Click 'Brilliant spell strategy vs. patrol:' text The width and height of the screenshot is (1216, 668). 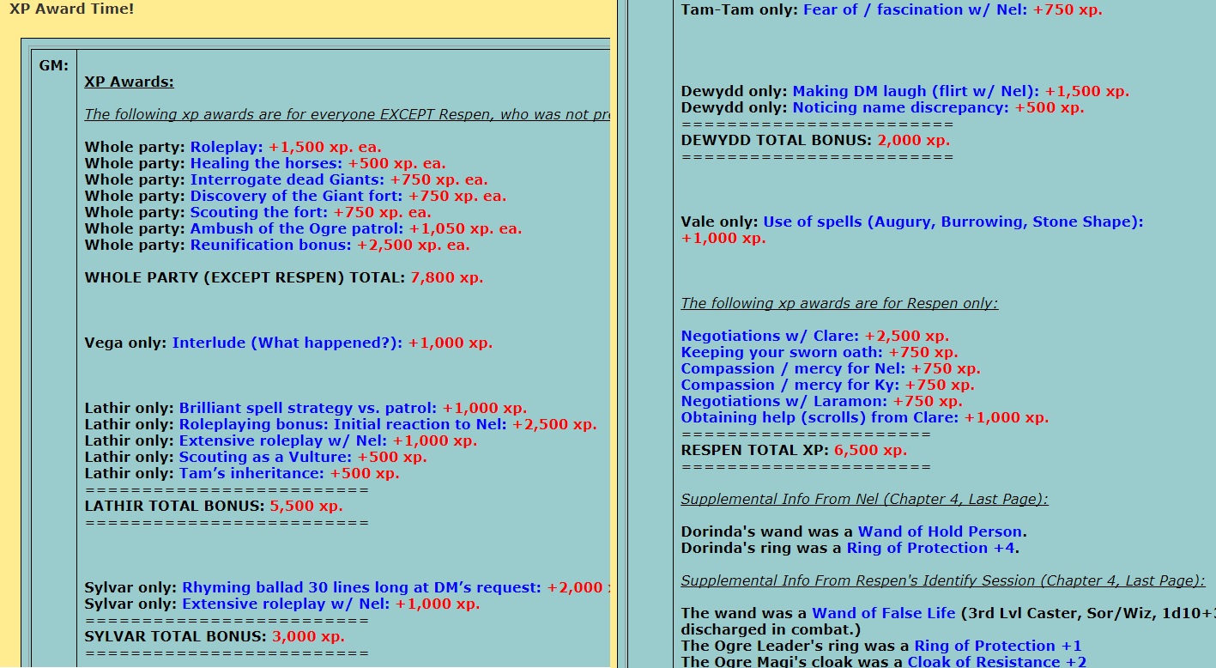(308, 409)
